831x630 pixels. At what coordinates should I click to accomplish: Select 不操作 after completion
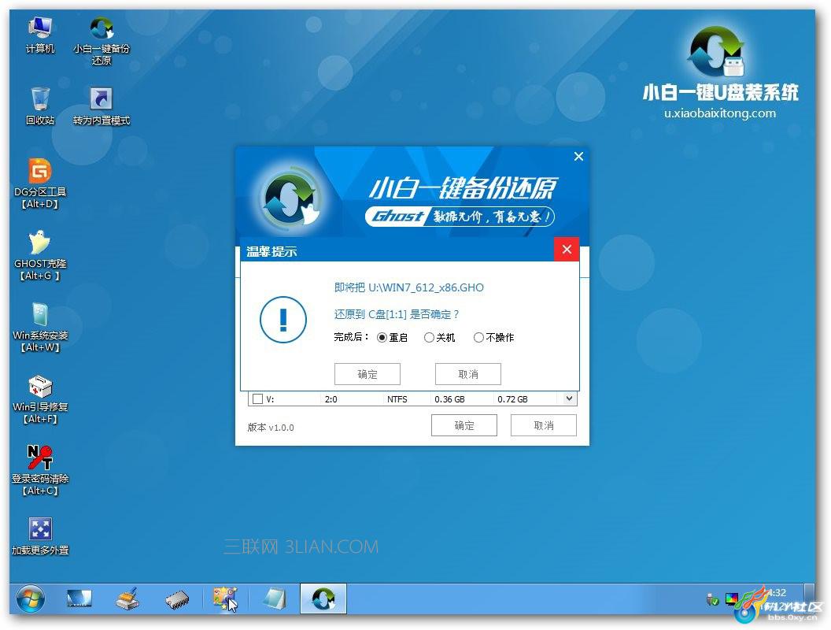pyautogui.click(x=493, y=337)
